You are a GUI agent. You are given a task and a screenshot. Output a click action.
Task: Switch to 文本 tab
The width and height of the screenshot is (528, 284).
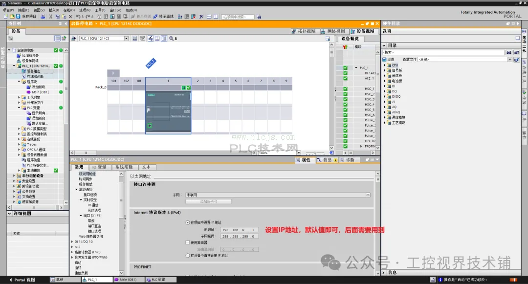coord(146,167)
